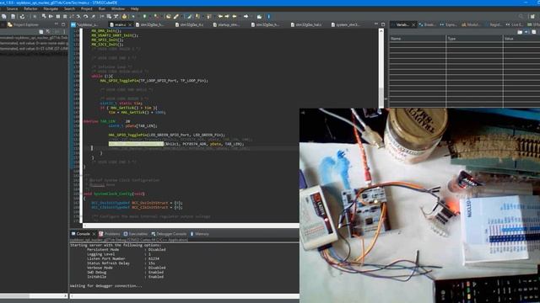Click the Type column header in Variables
Screen dimensions: 540x303
pos(474,39)
